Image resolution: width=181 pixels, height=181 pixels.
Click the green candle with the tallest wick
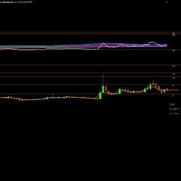[x=103, y=89]
